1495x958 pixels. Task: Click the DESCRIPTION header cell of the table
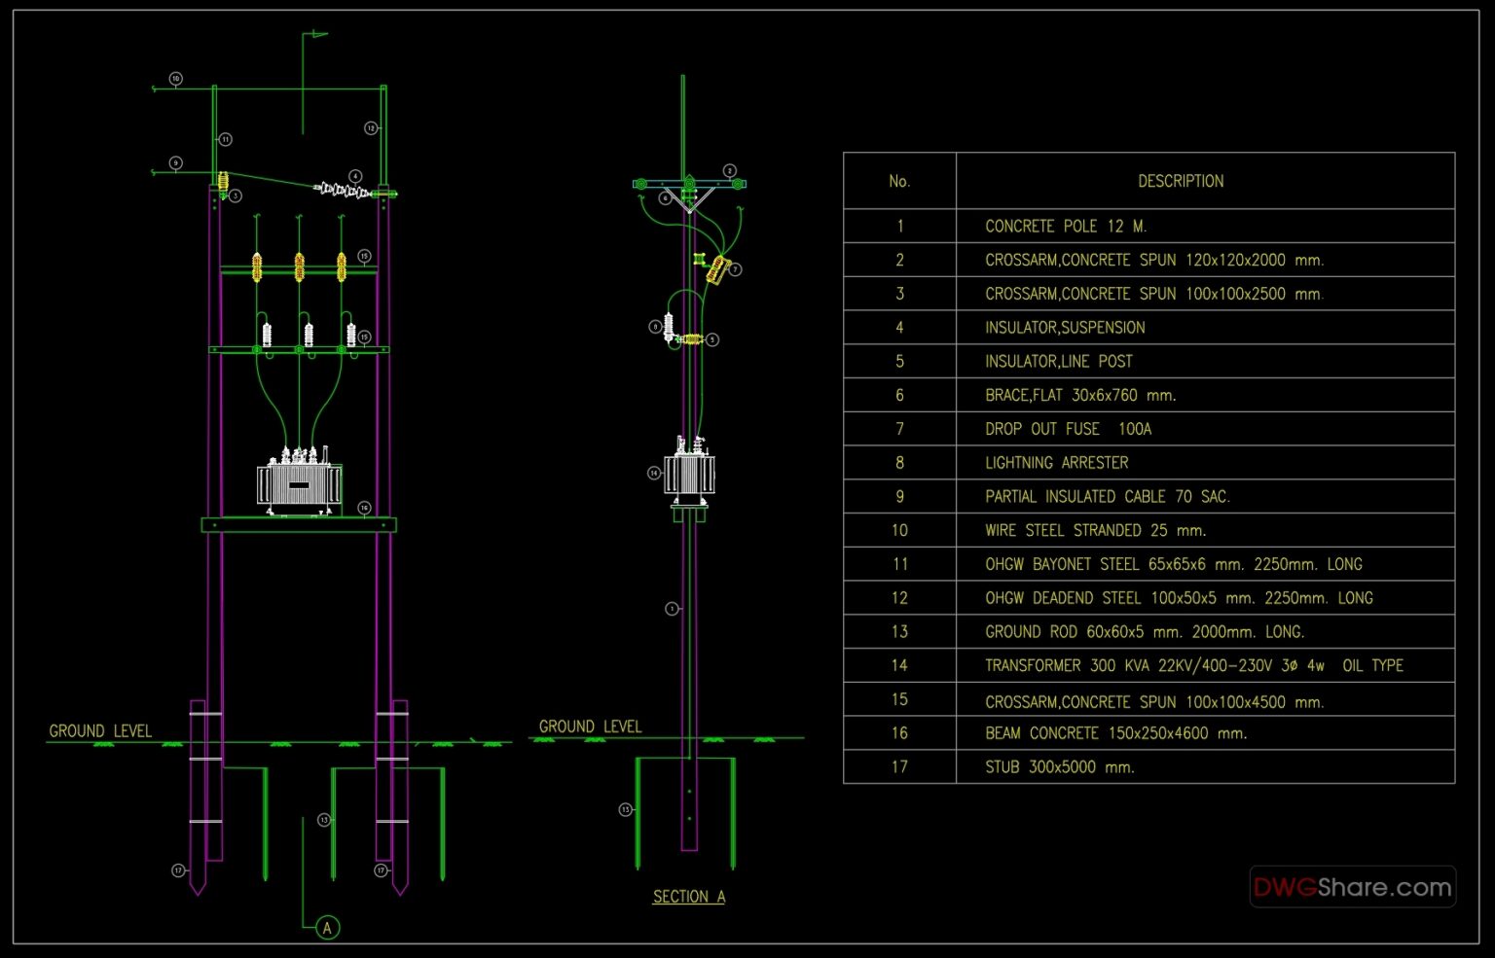pos(1182,181)
